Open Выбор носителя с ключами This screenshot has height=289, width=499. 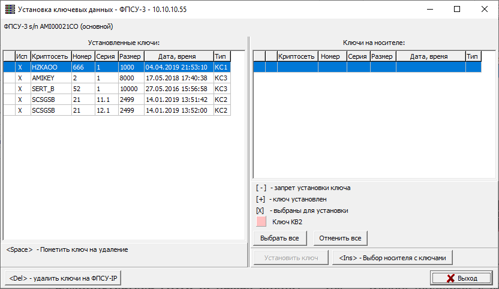pos(392,258)
